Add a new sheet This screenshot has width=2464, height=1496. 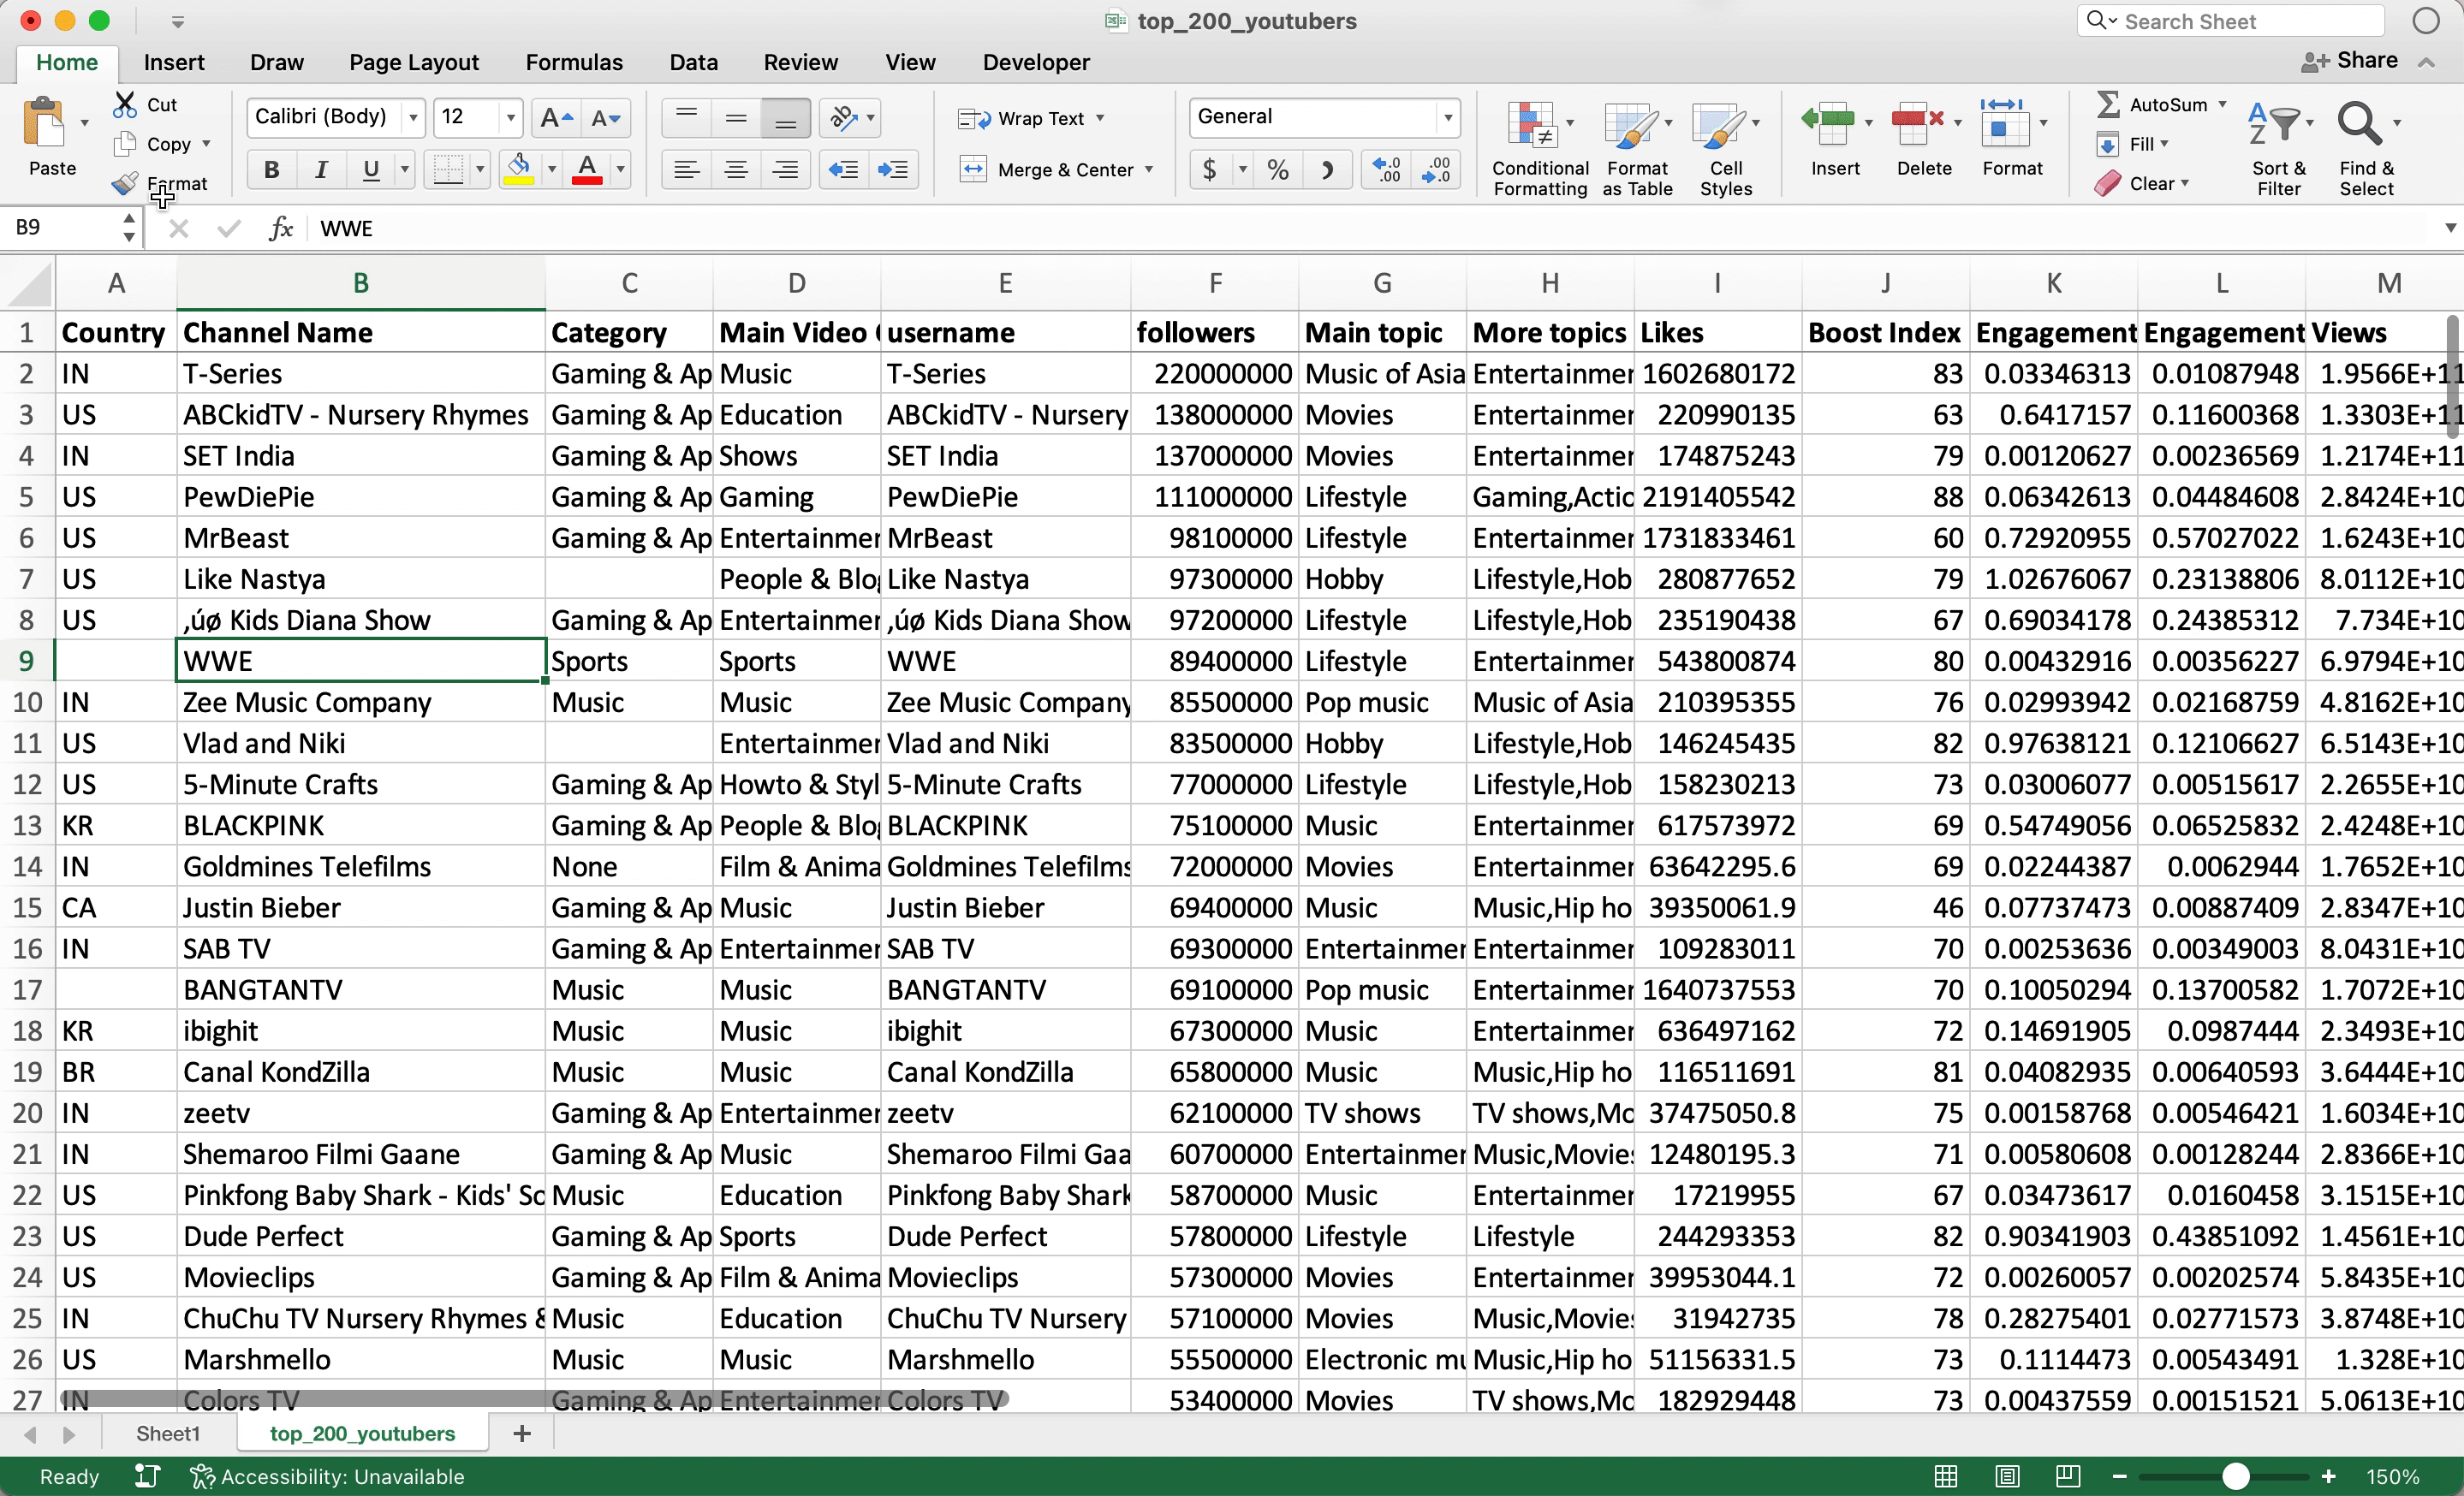point(521,1433)
